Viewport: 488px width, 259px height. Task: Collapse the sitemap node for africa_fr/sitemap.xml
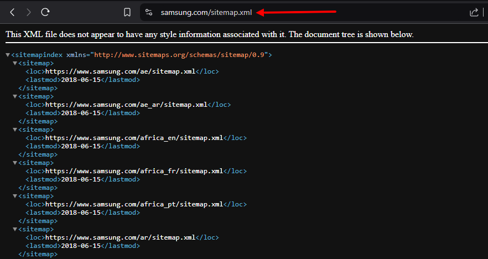(x=14, y=163)
